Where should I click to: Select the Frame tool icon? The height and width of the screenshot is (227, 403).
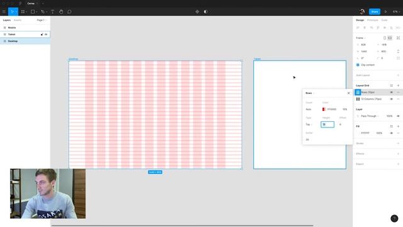pos(23,11)
